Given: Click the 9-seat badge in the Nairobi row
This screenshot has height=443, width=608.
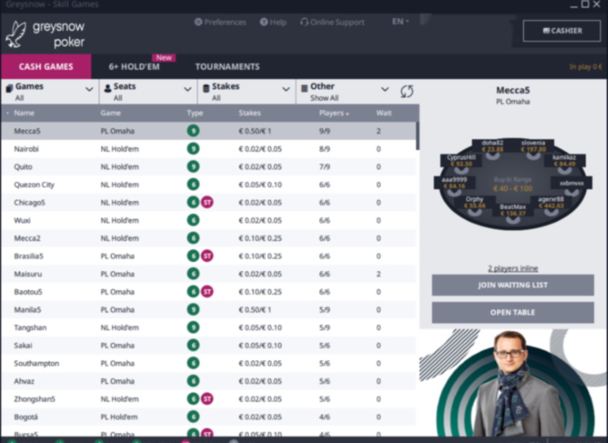Looking at the screenshot, I should click(193, 149).
